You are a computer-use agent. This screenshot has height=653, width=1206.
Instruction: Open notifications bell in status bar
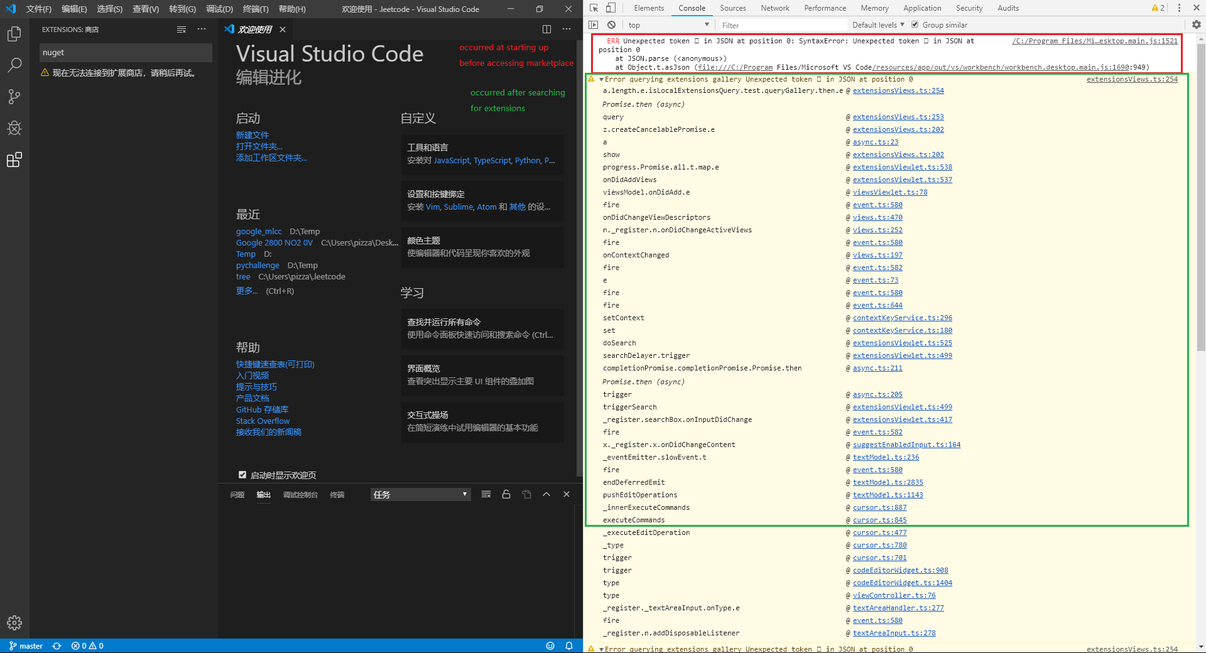569,645
